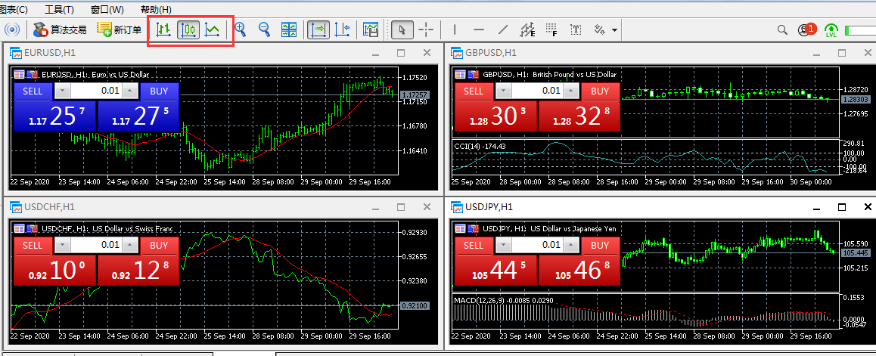This screenshot has width=876, height=356.
Task: Switch chart to line chart type
Action: click(213, 29)
